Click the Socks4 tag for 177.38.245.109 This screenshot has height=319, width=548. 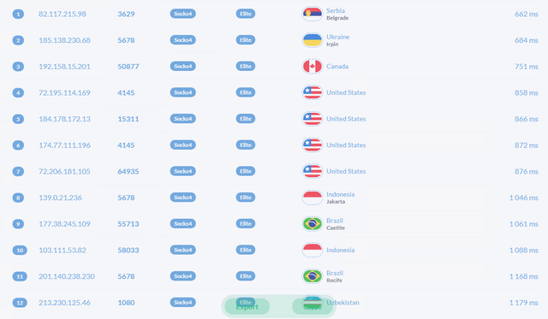[x=182, y=224]
